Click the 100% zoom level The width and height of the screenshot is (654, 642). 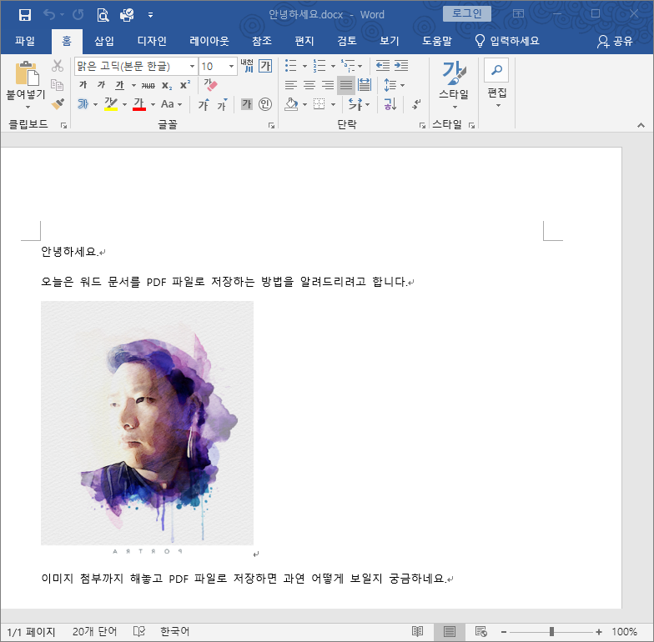tap(624, 632)
